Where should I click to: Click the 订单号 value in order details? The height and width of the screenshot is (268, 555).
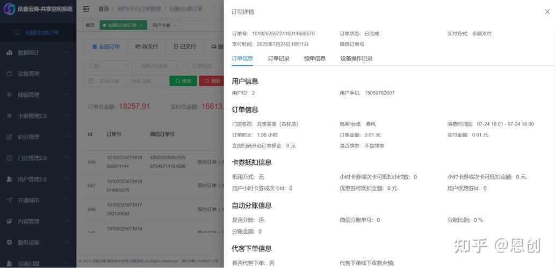(283, 34)
